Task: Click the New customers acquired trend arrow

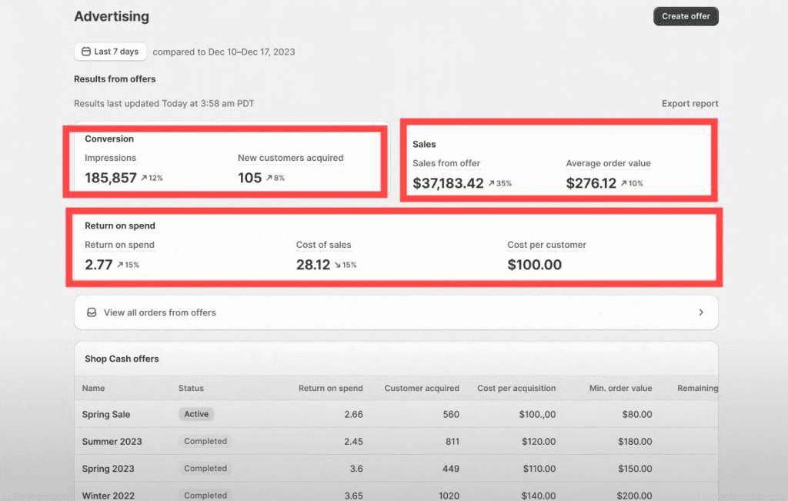Action: (x=269, y=179)
